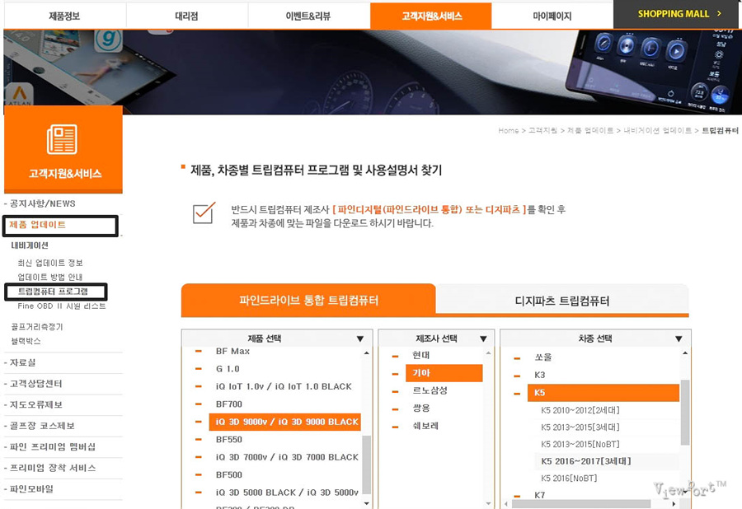Open the 마이페이지 top menu
This screenshot has width=742, height=509.
click(552, 16)
